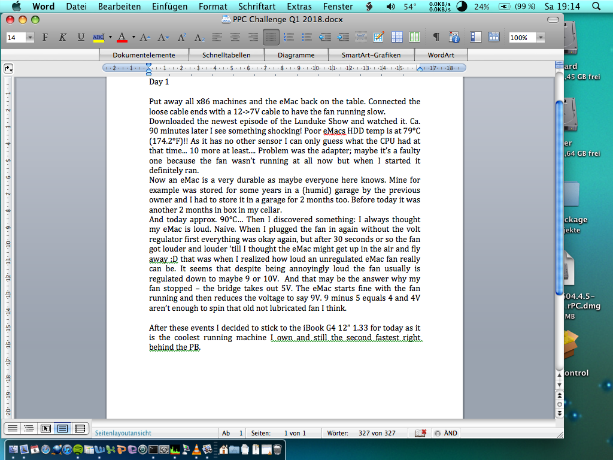The height and width of the screenshot is (460, 613).
Task: Open the zoom percentage dropdown
Action: pyautogui.click(x=541, y=38)
